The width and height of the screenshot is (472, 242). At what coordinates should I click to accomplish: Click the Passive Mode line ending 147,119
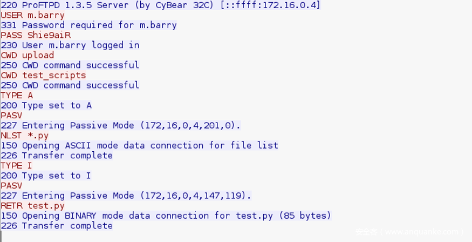126,196
